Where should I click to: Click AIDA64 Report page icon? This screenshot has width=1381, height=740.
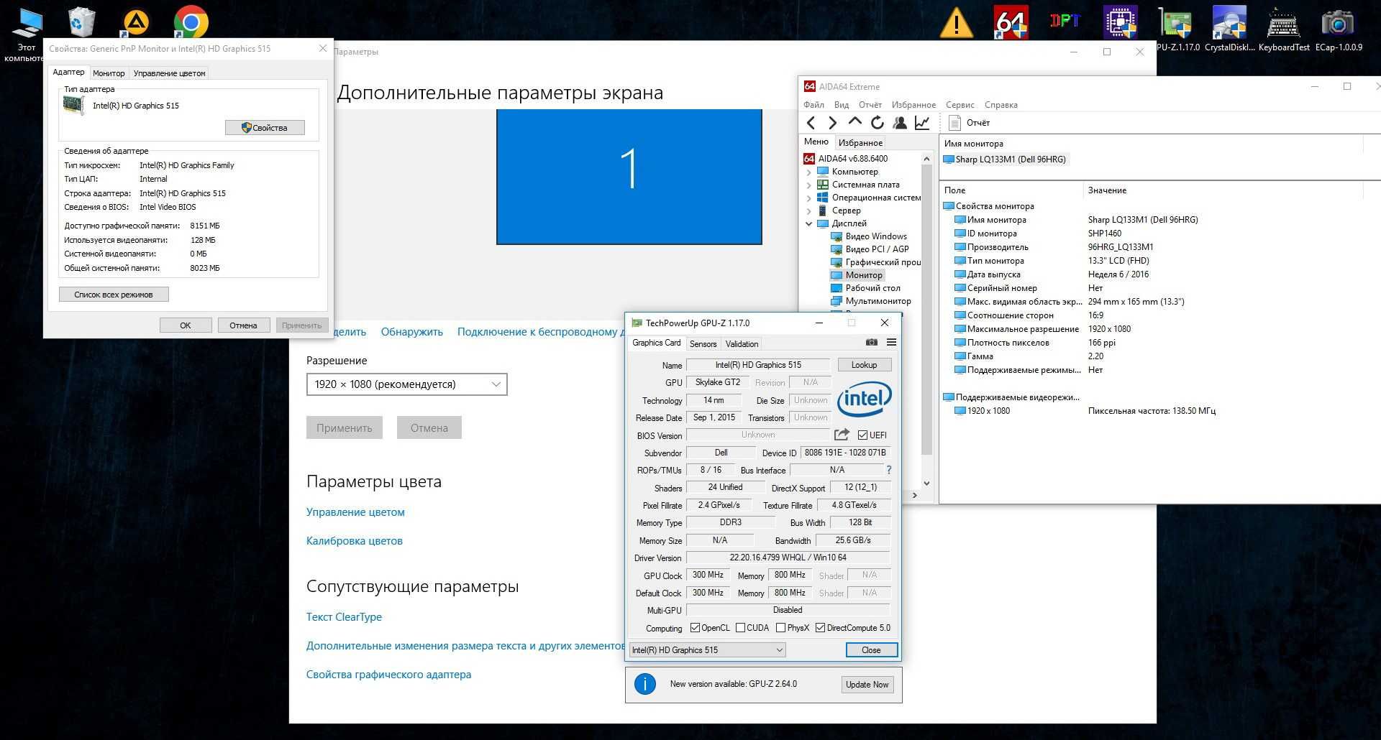click(x=954, y=123)
